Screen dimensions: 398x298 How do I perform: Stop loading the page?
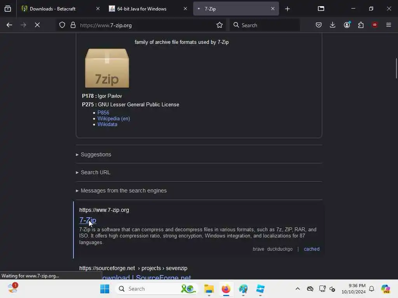37,25
